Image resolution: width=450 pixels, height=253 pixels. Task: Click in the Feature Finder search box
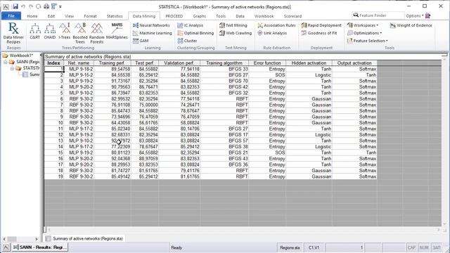point(378,15)
